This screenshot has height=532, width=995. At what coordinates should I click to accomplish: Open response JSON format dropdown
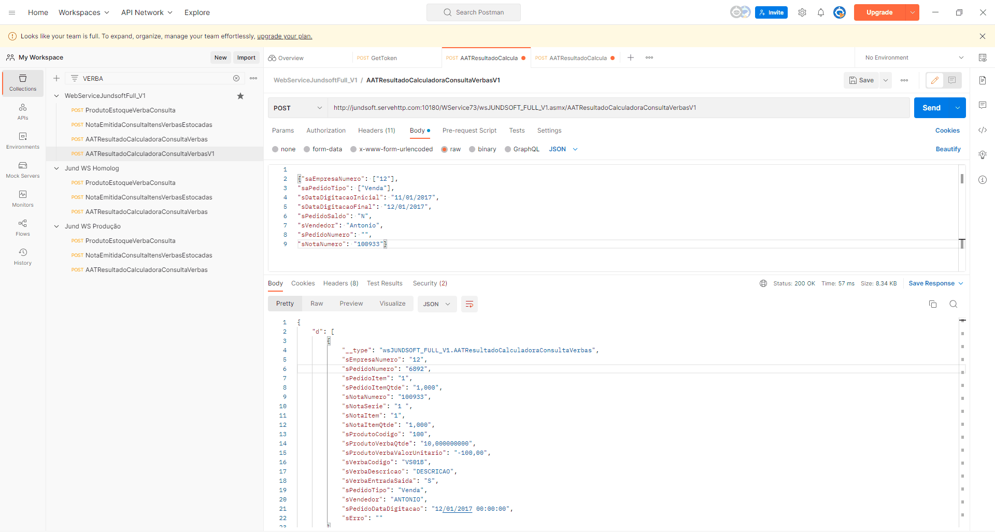pyautogui.click(x=437, y=304)
